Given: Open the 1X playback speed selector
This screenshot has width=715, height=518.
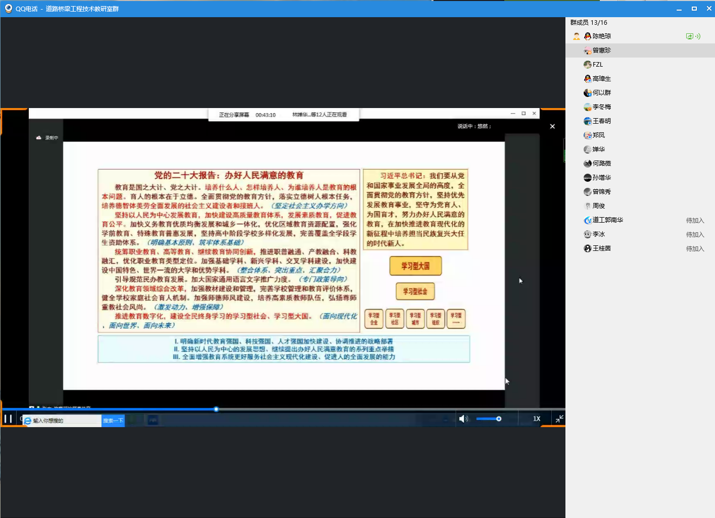Looking at the screenshot, I should pyautogui.click(x=536, y=419).
